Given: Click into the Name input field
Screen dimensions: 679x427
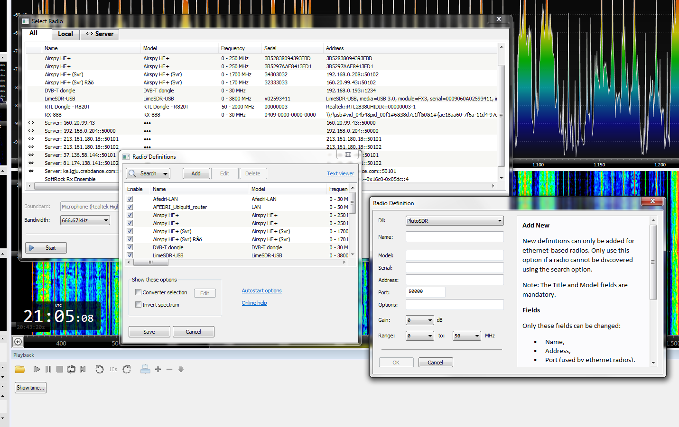Looking at the screenshot, I should tap(454, 237).
